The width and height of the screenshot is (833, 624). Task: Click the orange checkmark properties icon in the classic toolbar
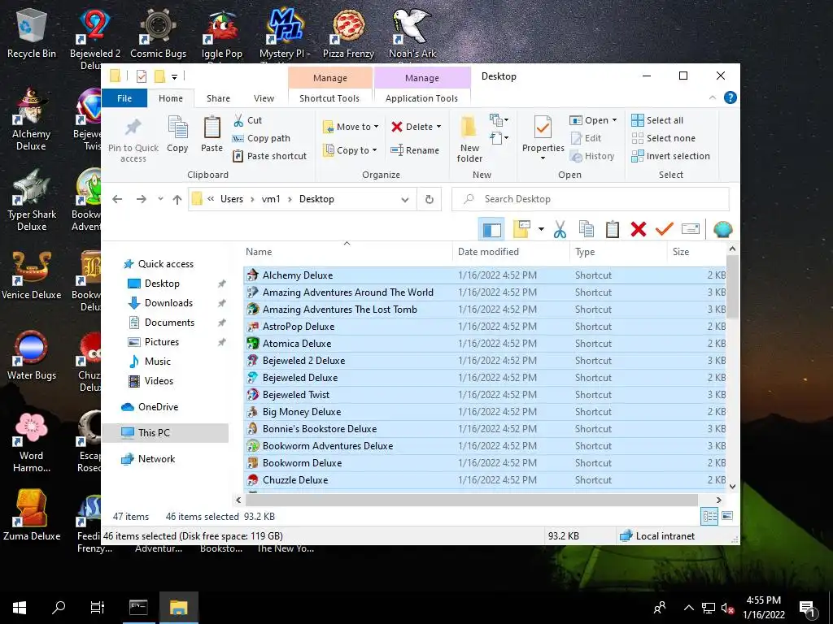pos(664,229)
